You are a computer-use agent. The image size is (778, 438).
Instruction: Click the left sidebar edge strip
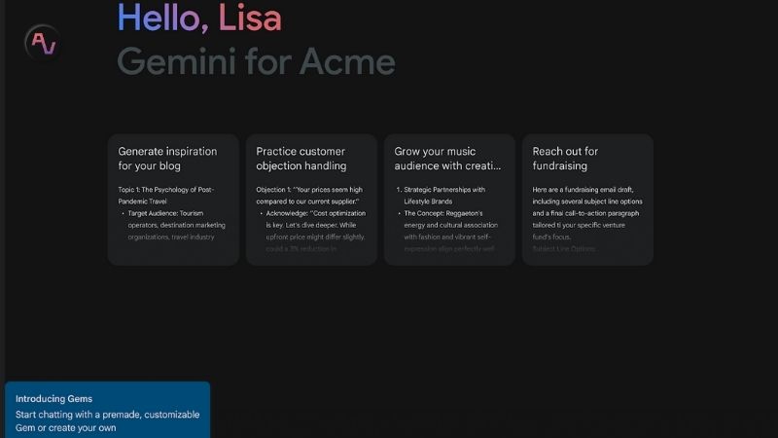pyautogui.click(x=3, y=219)
